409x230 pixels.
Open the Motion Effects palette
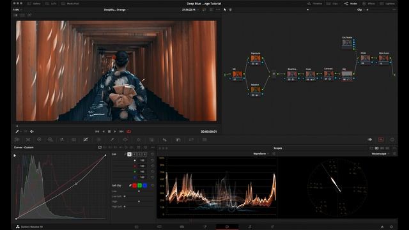tap(74, 140)
